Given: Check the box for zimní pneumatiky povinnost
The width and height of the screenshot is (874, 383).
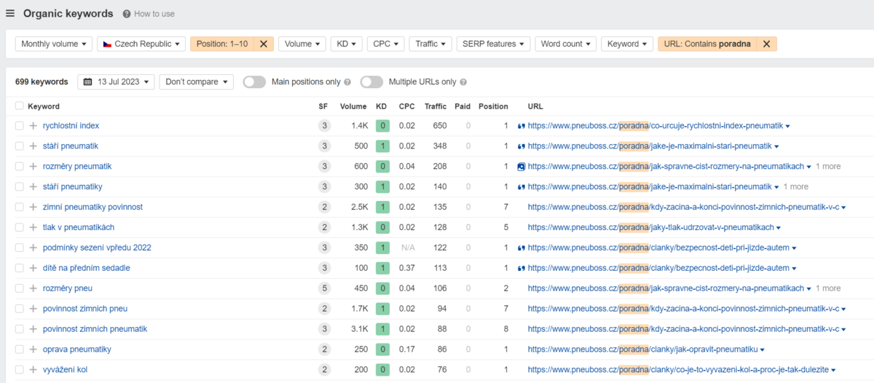Looking at the screenshot, I should 20,208.
